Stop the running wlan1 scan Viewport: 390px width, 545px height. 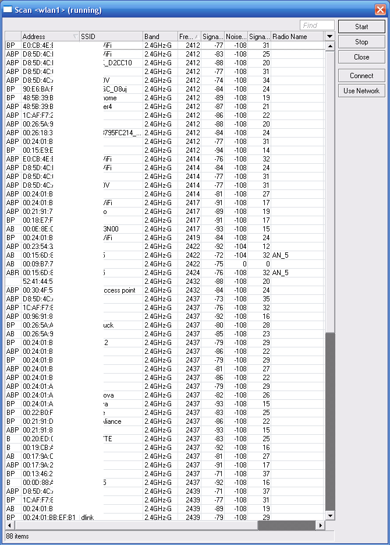tap(361, 42)
